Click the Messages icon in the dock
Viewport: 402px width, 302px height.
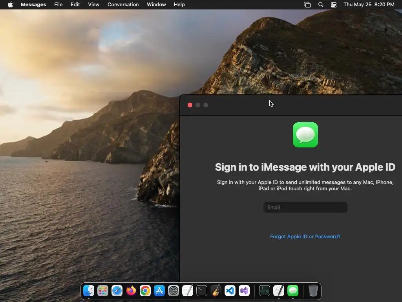click(293, 291)
